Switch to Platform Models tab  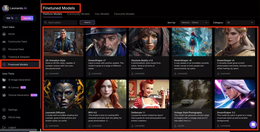[x=53, y=14]
